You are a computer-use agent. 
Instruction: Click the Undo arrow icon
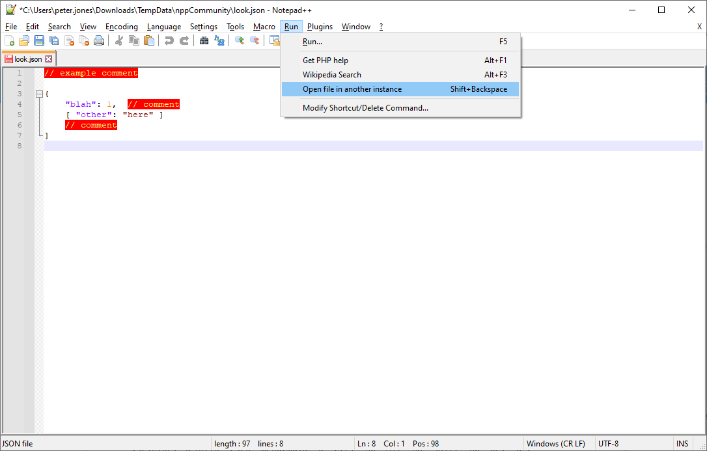point(169,41)
